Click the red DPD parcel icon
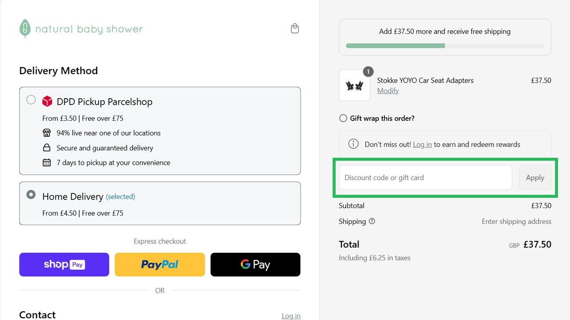The height and width of the screenshot is (320, 570). coord(47,101)
